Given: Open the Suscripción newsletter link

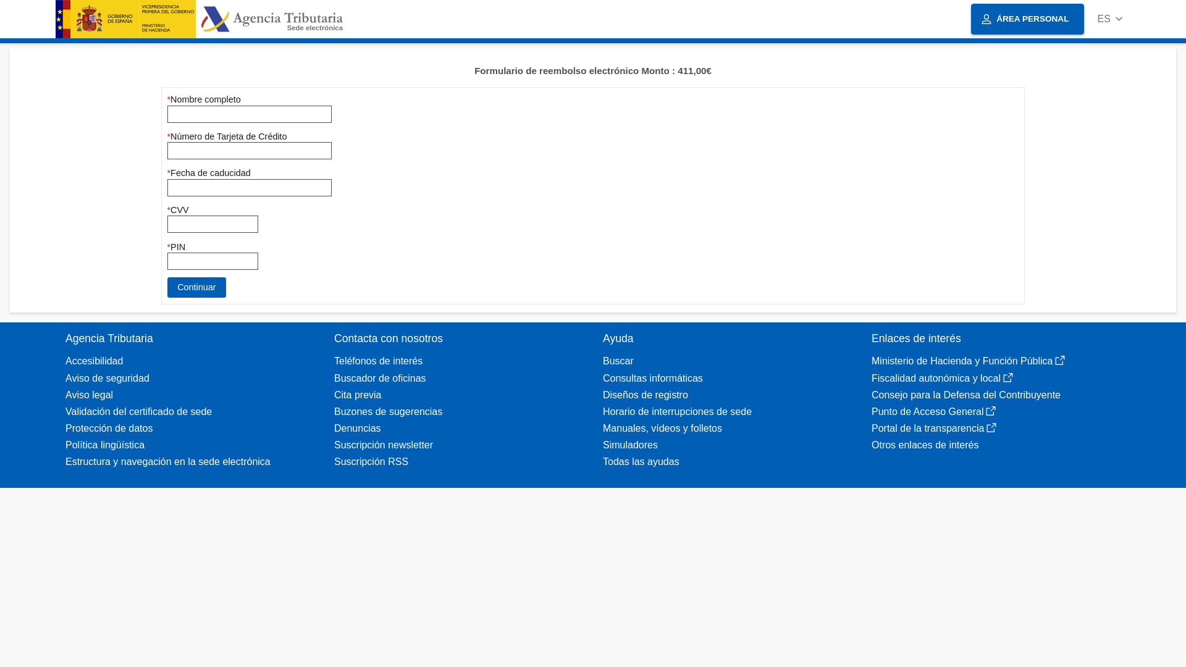Looking at the screenshot, I should coord(384,445).
